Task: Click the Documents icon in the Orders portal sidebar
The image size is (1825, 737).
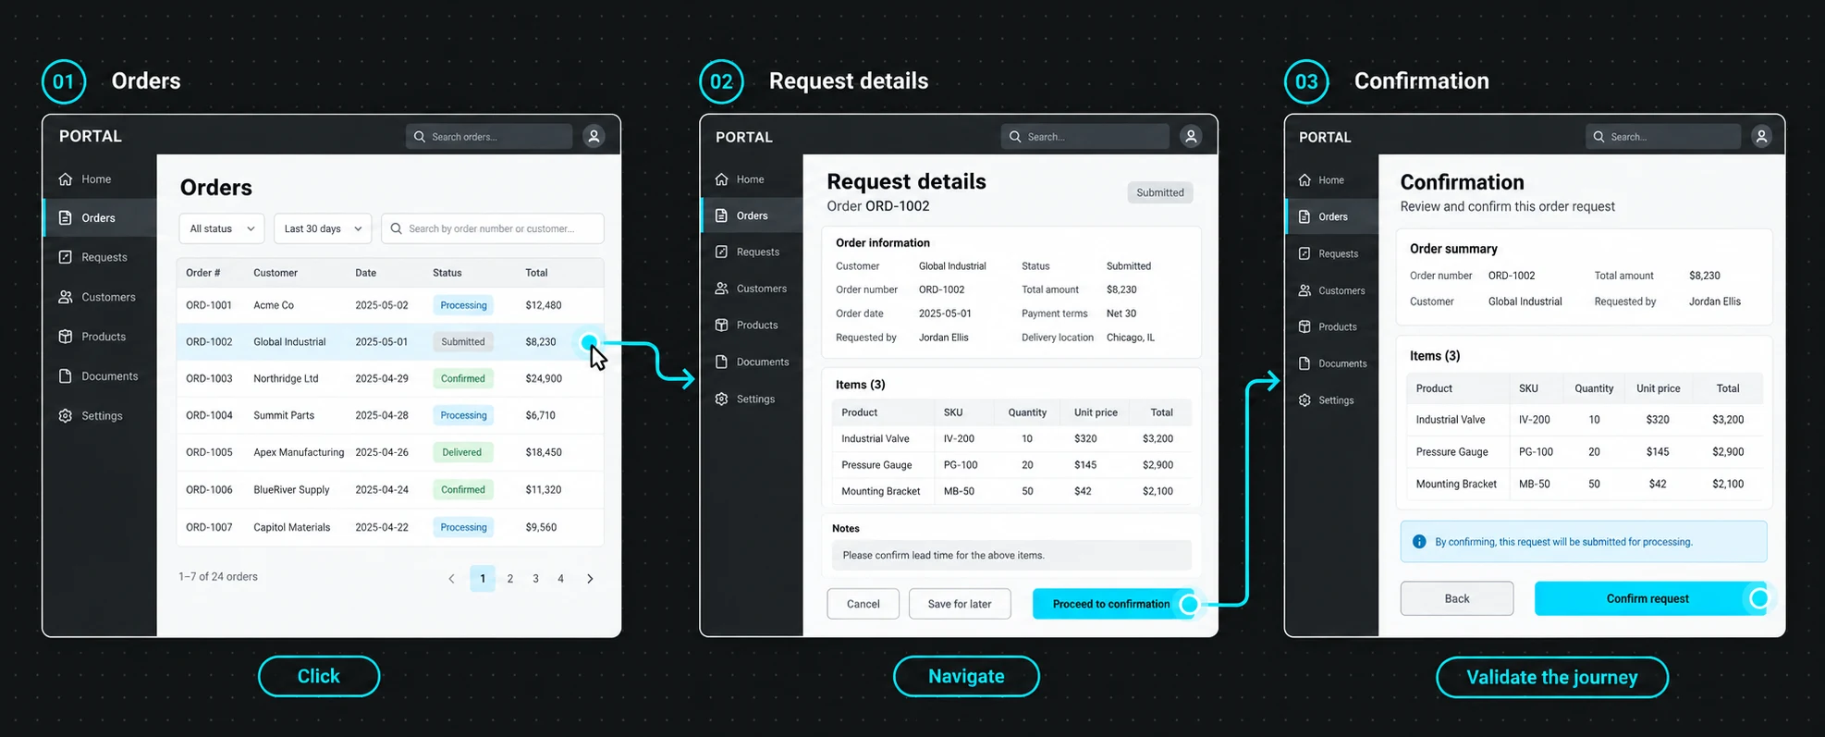Action: 66,376
